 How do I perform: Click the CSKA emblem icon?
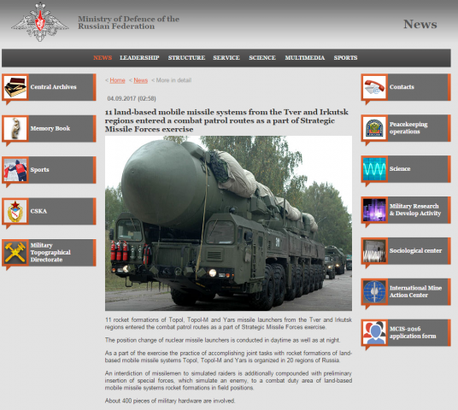click(15, 211)
